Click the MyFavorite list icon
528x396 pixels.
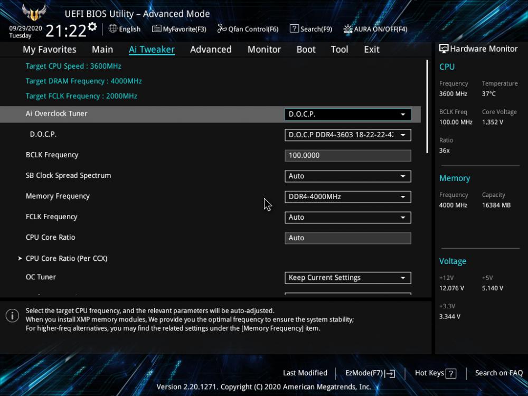pyautogui.click(x=157, y=29)
